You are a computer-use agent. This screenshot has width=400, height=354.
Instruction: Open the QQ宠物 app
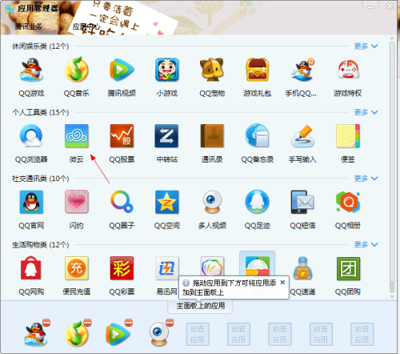tap(212, 70)
